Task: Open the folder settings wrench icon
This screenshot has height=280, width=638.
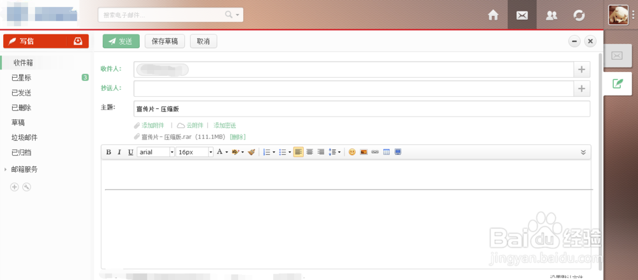Action: pyautogui.click(x=27, y=187)
